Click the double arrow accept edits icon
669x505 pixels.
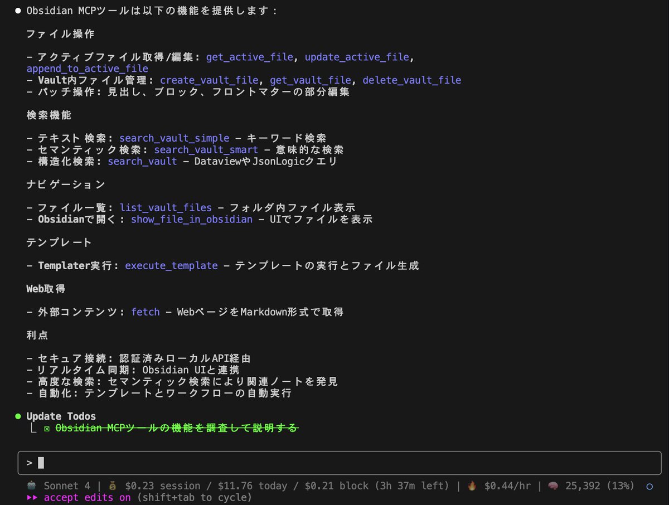(x=32, y=497)
